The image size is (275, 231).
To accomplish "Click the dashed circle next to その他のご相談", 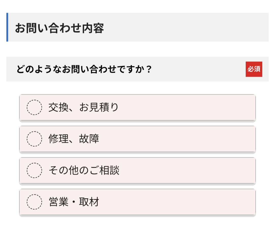I will [34, 171].
